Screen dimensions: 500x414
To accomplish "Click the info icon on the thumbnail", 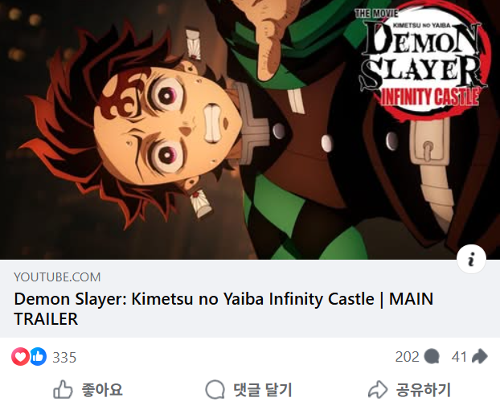I will click(x=471, y=259).
